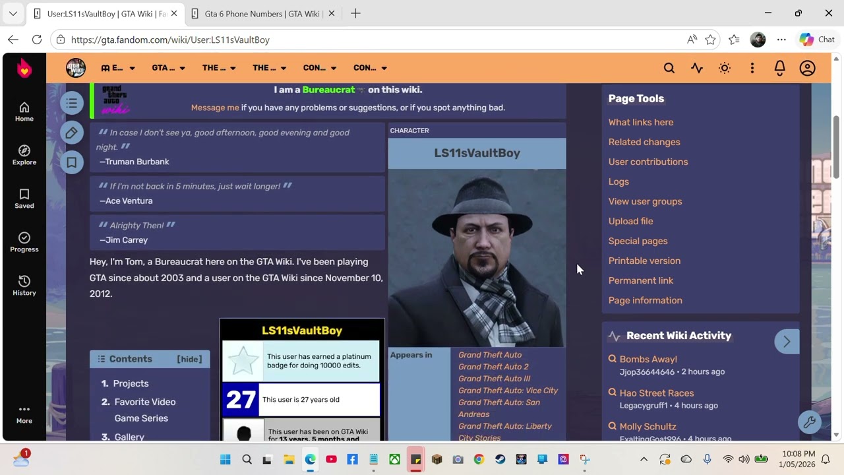
Task: Expand the first CON... navigation dropdown
Action: tap(320, 68)
